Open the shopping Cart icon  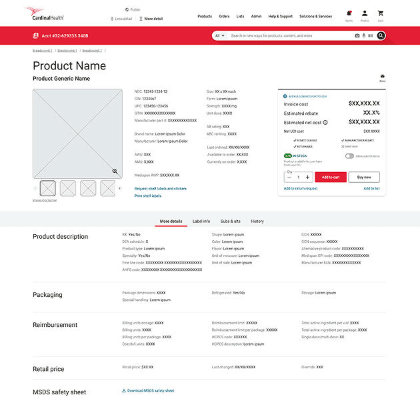tap(381, 13)
